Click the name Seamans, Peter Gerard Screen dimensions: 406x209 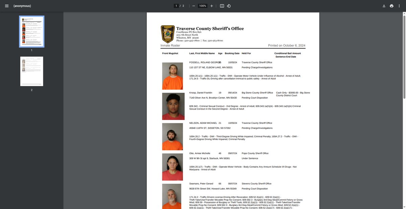pyautogui.click(x=201, y=184)
